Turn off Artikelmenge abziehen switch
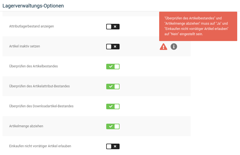The height and width of the screenshot is (155, 240). [x=113, y=126]
